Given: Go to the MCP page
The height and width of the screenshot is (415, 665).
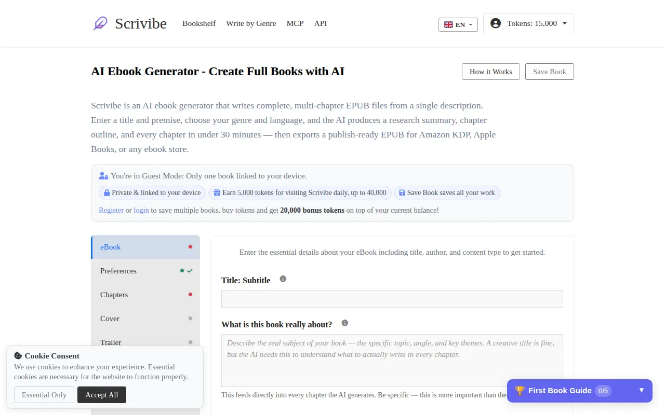Looking at the screenshot, I should click(295, 23).
